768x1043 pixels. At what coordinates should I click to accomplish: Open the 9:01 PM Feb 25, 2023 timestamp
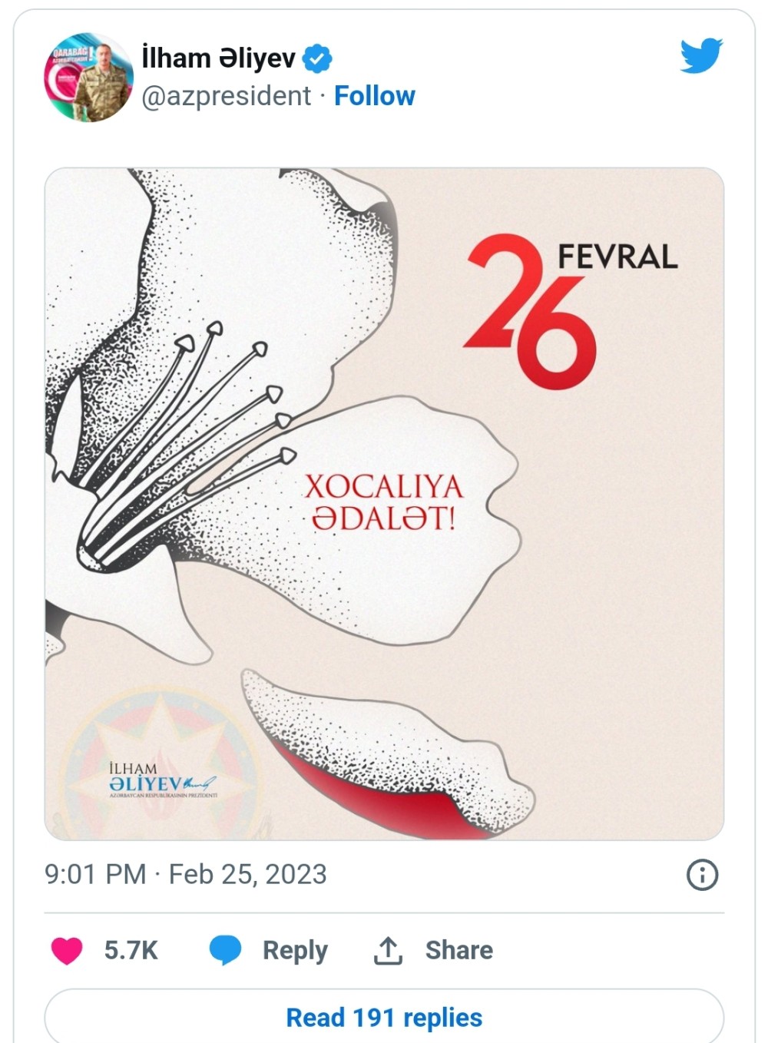(186, 875)
